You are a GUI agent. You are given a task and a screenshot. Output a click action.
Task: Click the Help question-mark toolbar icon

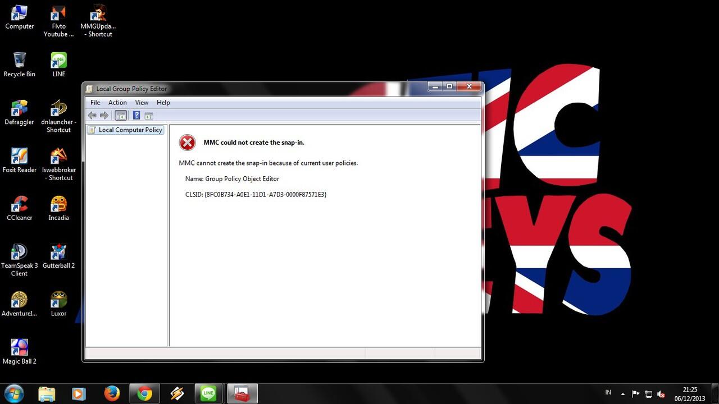coord(136,116)
